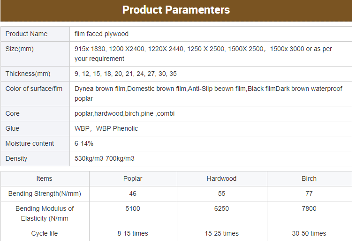This screenshot has width=356, height=245.
Task: Click the Poplar column header
Action: pos(133,179)
